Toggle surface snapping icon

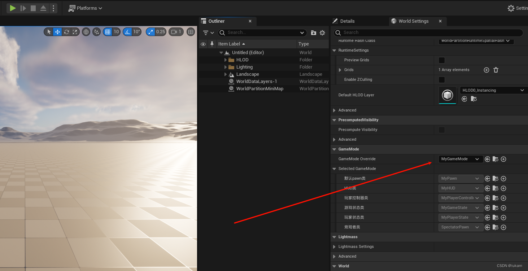(x=96, y=32)
